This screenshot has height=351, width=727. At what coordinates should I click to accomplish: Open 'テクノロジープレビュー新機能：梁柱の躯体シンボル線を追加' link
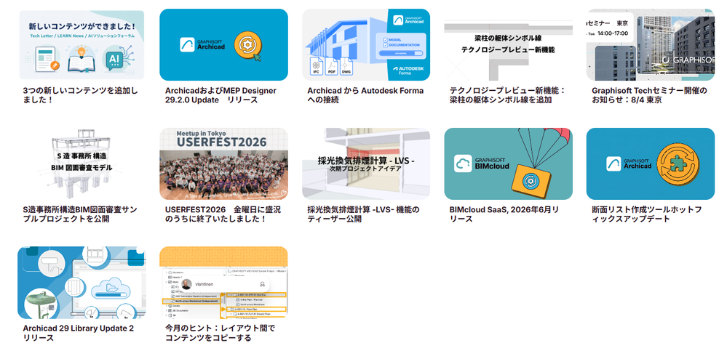507,95
